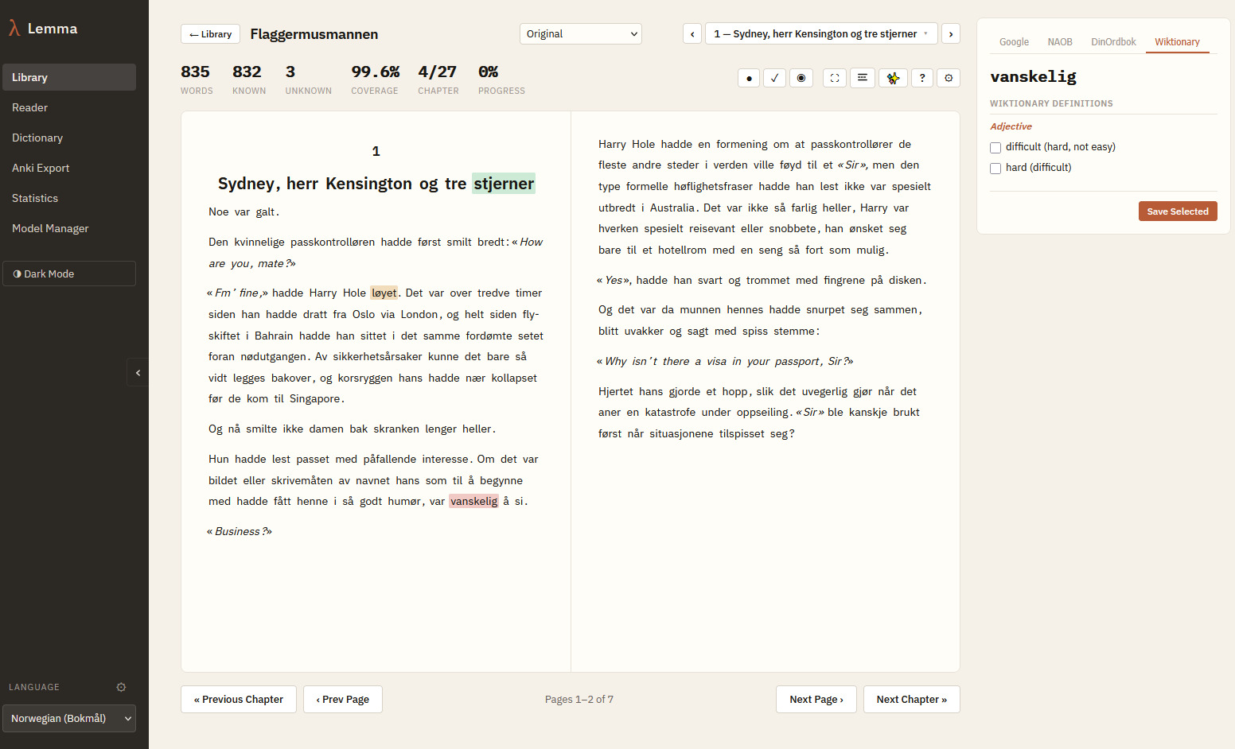Click the Next Chapter button
The height and width of the screenshot is (749, 1235).
pos(912,700)
